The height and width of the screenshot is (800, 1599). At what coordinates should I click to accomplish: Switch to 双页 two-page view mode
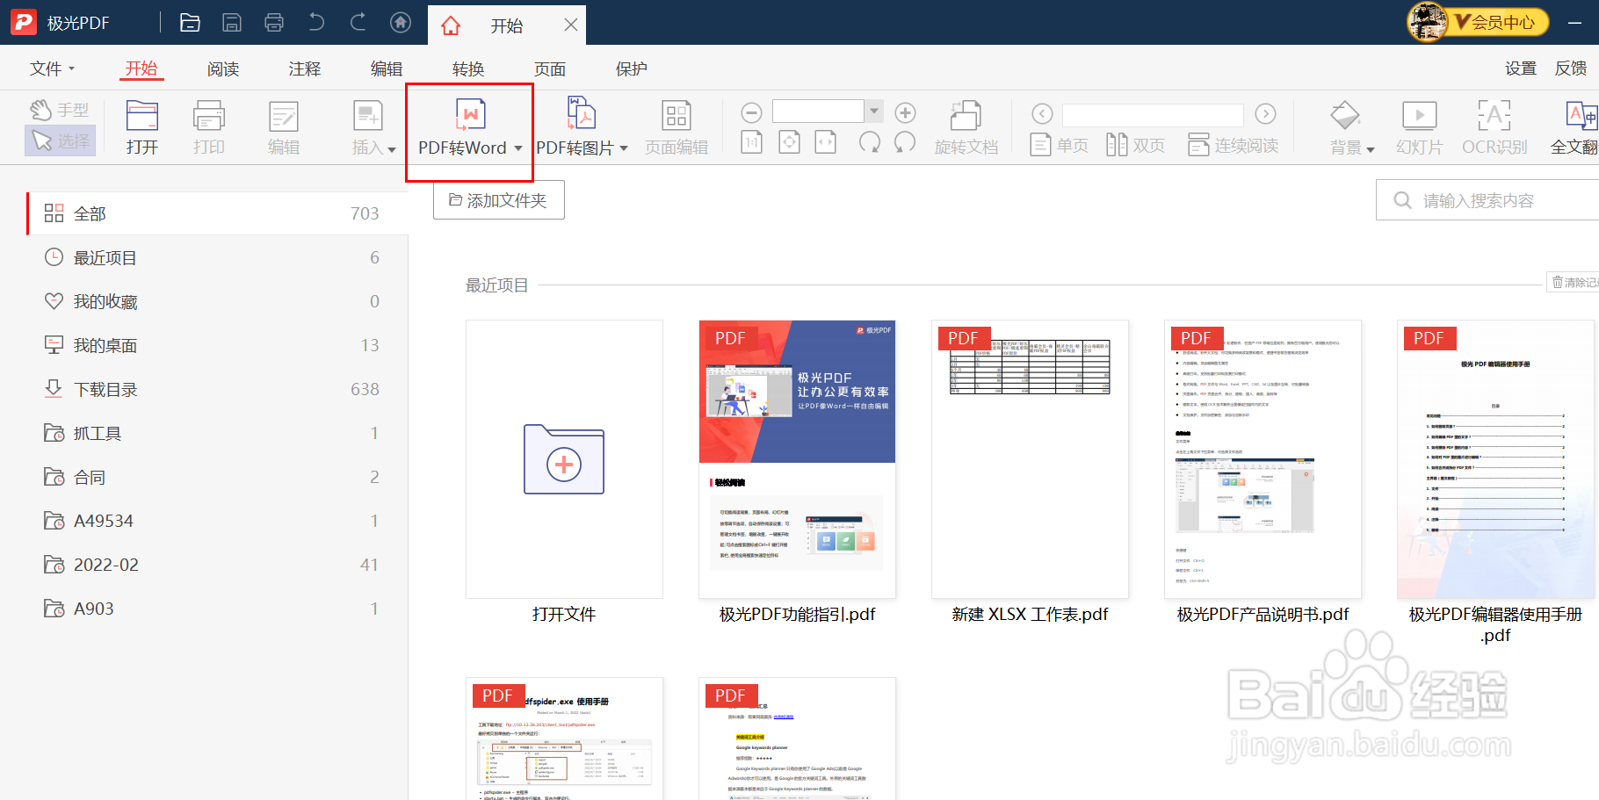click(x=1136, y=144)
